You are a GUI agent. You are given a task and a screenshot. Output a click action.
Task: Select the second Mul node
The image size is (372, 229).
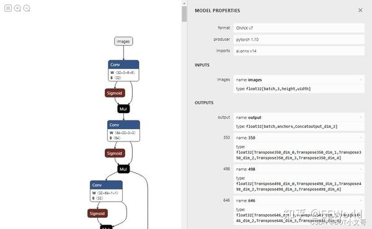pos(123,169)
